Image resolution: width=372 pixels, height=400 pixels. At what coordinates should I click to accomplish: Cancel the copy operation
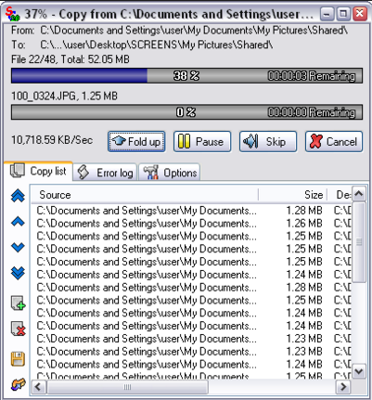pyautogui.click(x=334, y=142)
